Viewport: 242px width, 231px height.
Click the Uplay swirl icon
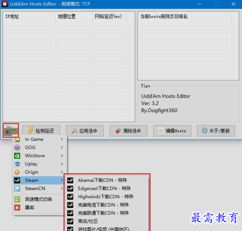pos(17,164)
